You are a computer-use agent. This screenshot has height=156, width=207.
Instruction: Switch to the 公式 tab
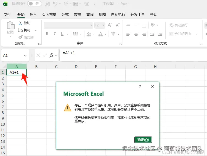[x=65, y=15]
